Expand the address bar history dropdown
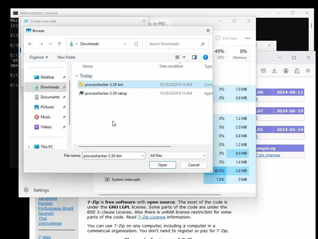The image size is (318, 239). 125,44
